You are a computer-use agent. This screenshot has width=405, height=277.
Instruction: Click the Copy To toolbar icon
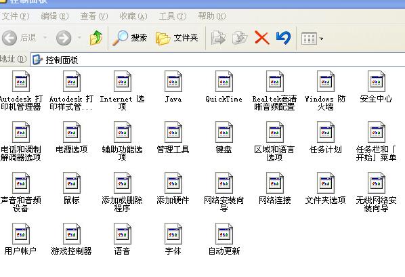tap(240, 38)
